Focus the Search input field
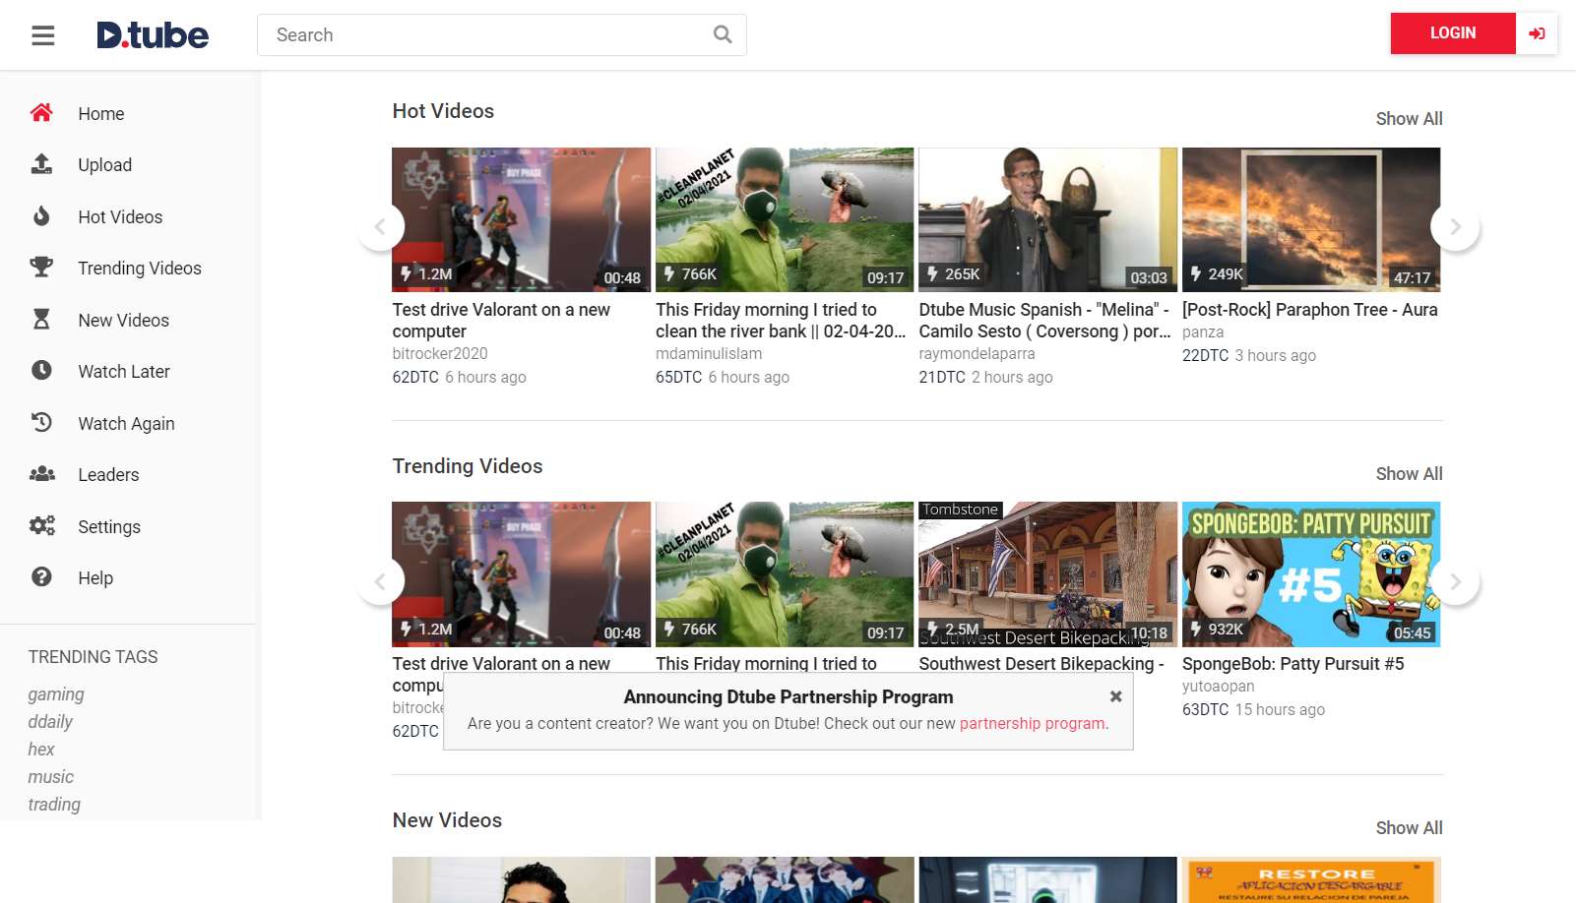The image size is (1576, 903). (502, 34)
